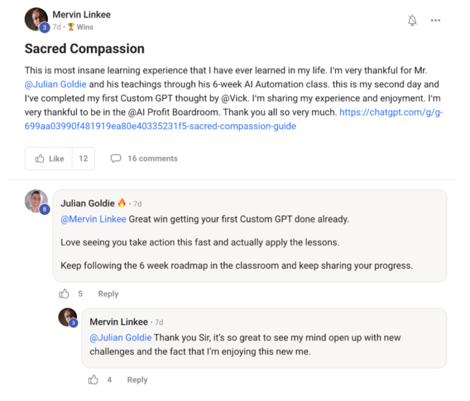Image resolution: width=470 pixels, height=401 pixels.
Task: Click the comments speech bubble icon
Action: coord(116,159)
